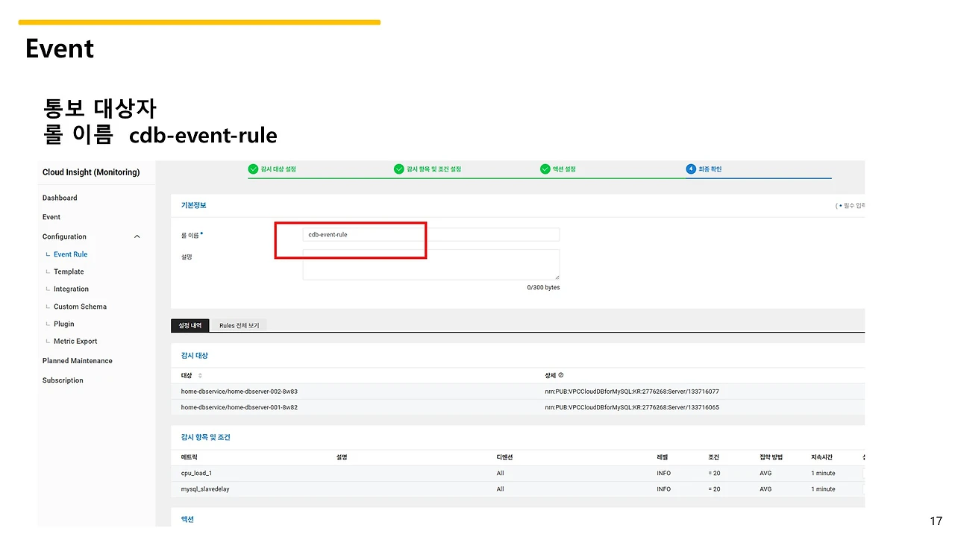The width and height of the screenshot is (955, 537).
Task: Click the 집약 방법 column header
Action: tap(771, 457)
